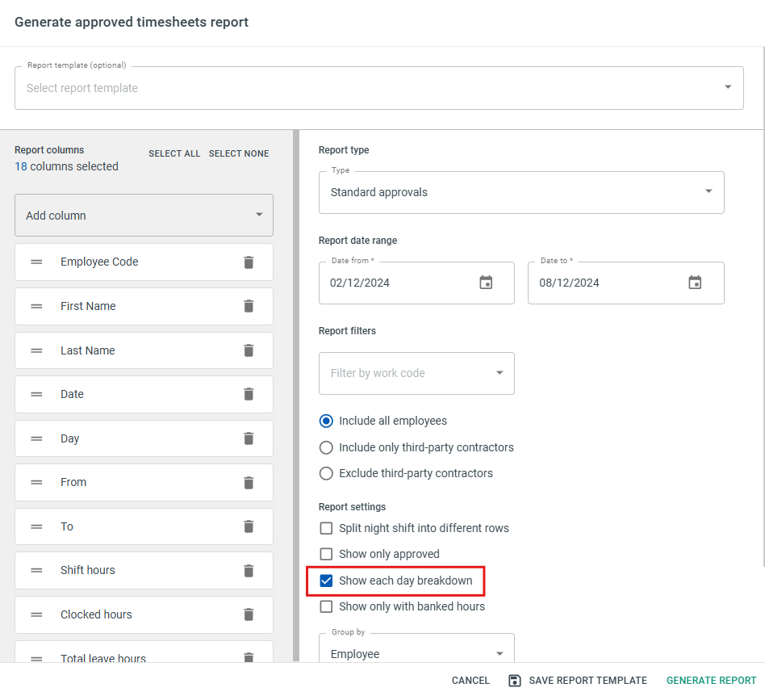This screenshot has height=696, width=765.
Task: Select Exclude third-party contractors radio
Action: [x=326, y=473]
